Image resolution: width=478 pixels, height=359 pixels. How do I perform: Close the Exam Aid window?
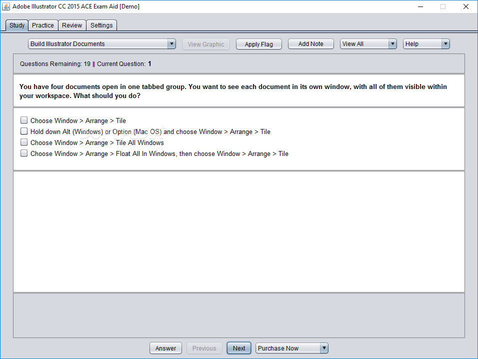point(466,6)
